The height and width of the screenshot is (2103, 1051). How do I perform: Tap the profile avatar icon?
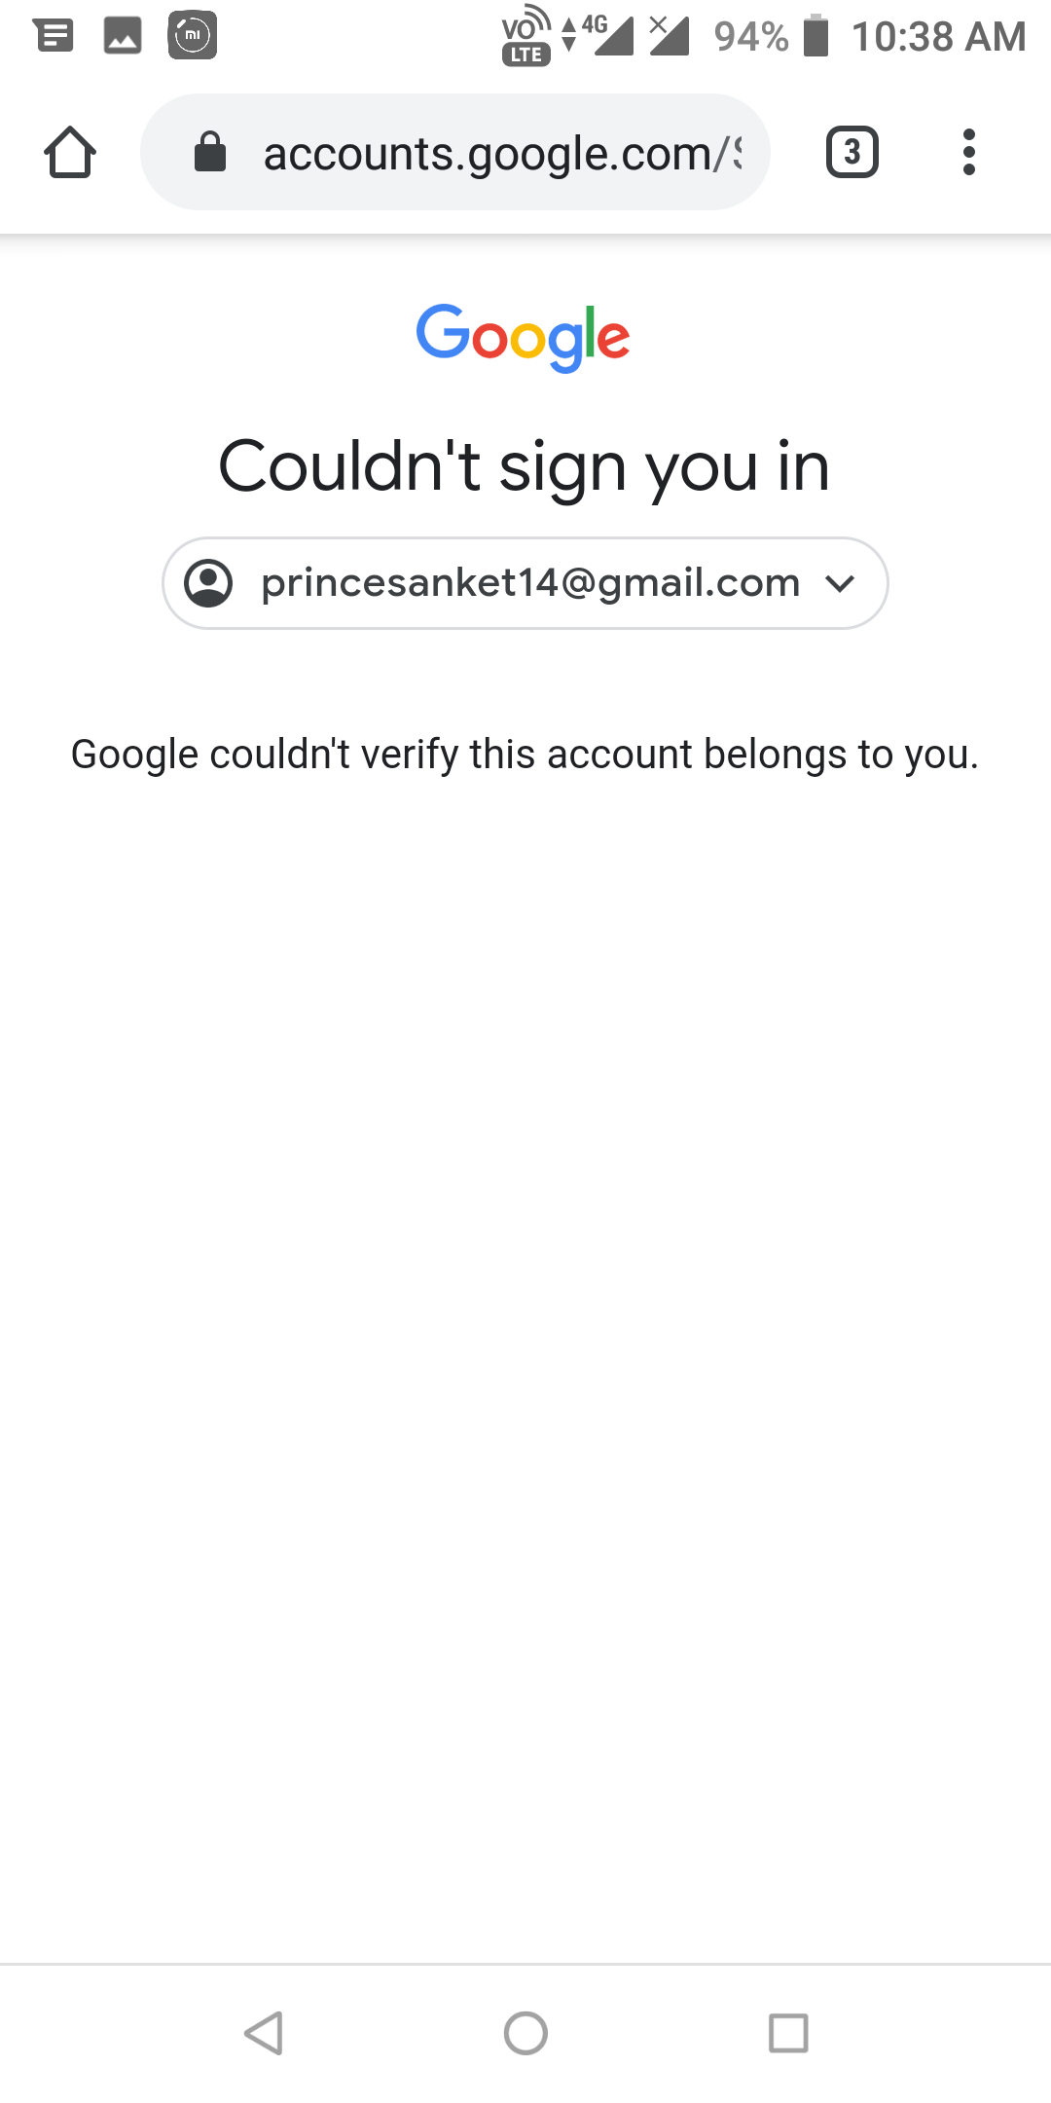[208, 583]
